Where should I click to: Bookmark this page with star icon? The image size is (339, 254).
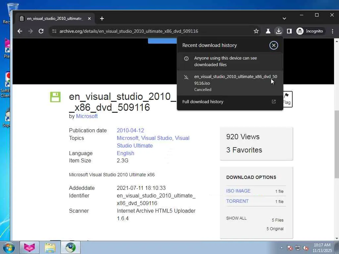256,31
